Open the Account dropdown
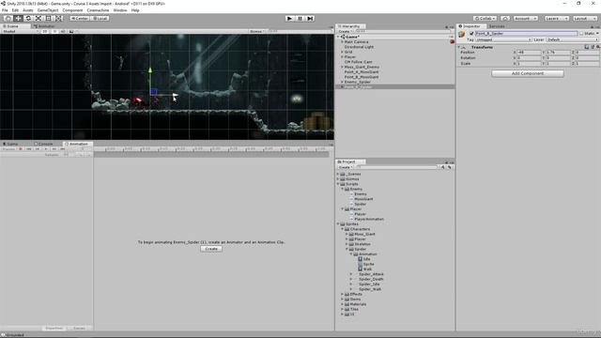 pos(526,19)
